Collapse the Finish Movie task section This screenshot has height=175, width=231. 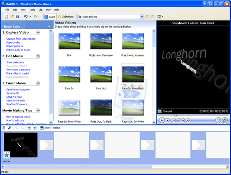tap(38, 83)
